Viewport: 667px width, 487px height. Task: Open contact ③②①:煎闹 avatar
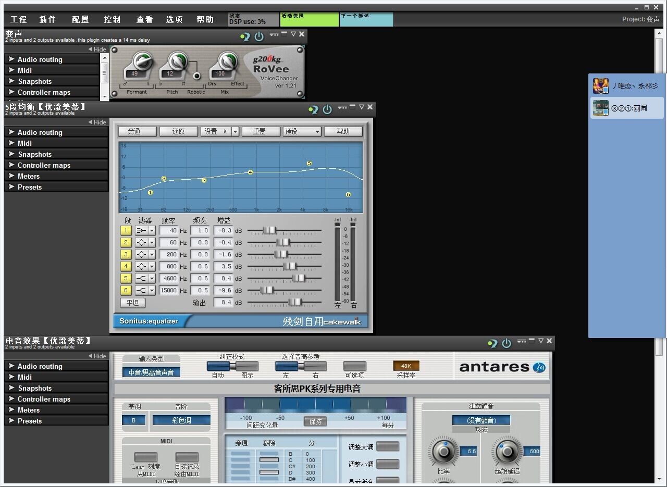pyautogui.click(x=601, y=108)
